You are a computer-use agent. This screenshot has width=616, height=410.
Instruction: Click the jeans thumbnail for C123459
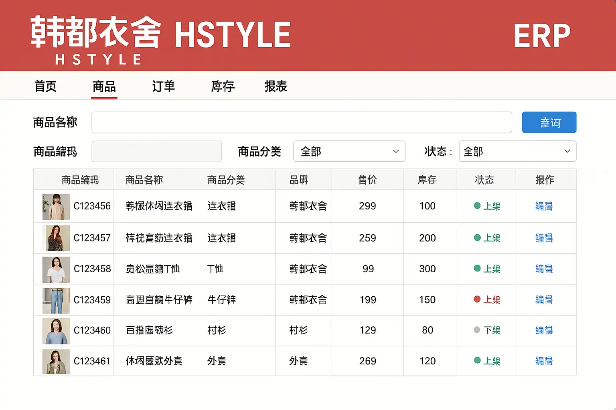tap(56, 300)
